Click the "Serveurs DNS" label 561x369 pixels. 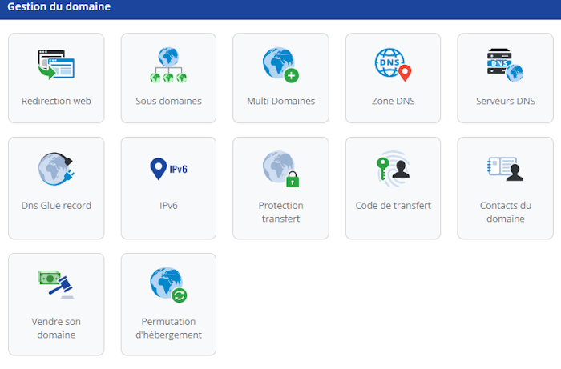pyautogui.click(x=506, y=101)
